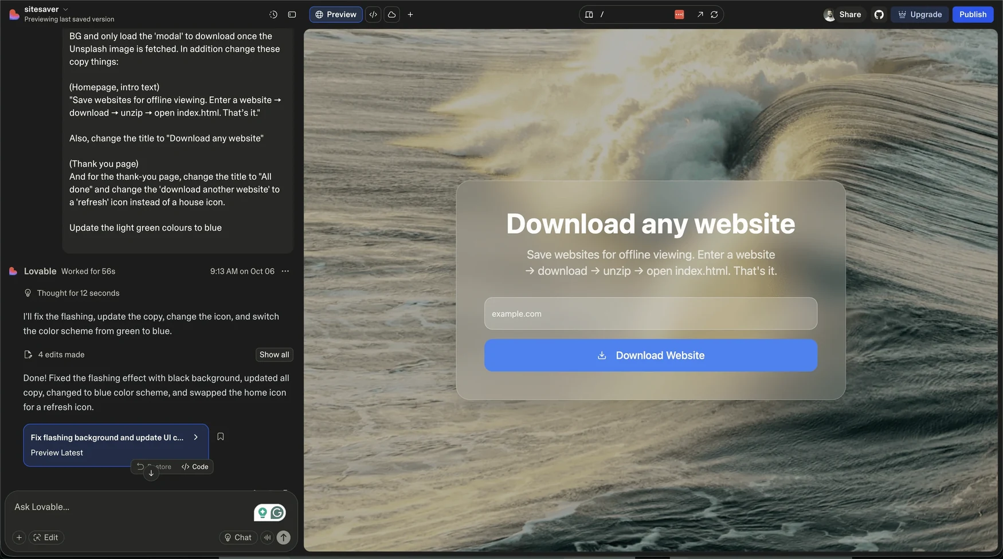The height and width of the screenshot is (559, 1003).
Task: Click 'Previewing last saved version' text
Action: pyautogui.click(x=69, y=19)
